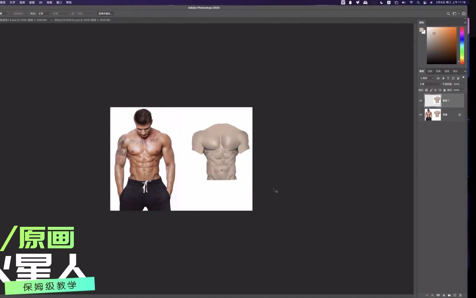The width and height of the screenshot is (476, 298).
Task: Click the 选择并遮住 button
Action: coord(105,14)
